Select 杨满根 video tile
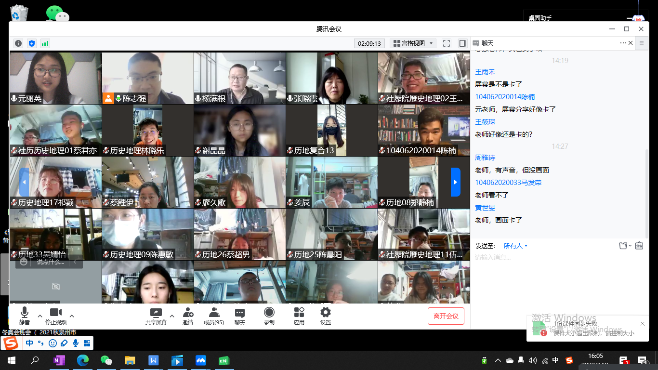The height and width of the screenshot is (370, 658). pos(239,78)
